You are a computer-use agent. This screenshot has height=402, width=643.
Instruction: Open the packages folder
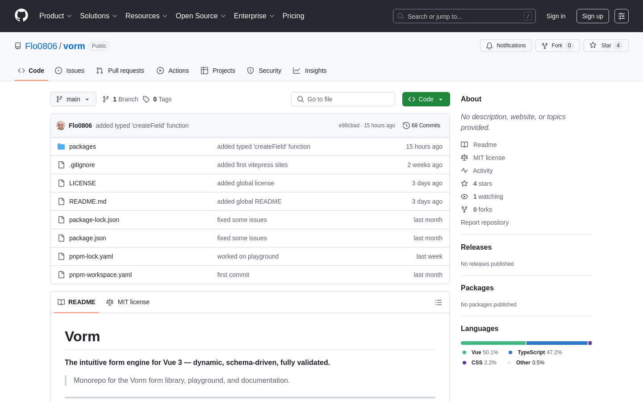(x=83, y=147)
